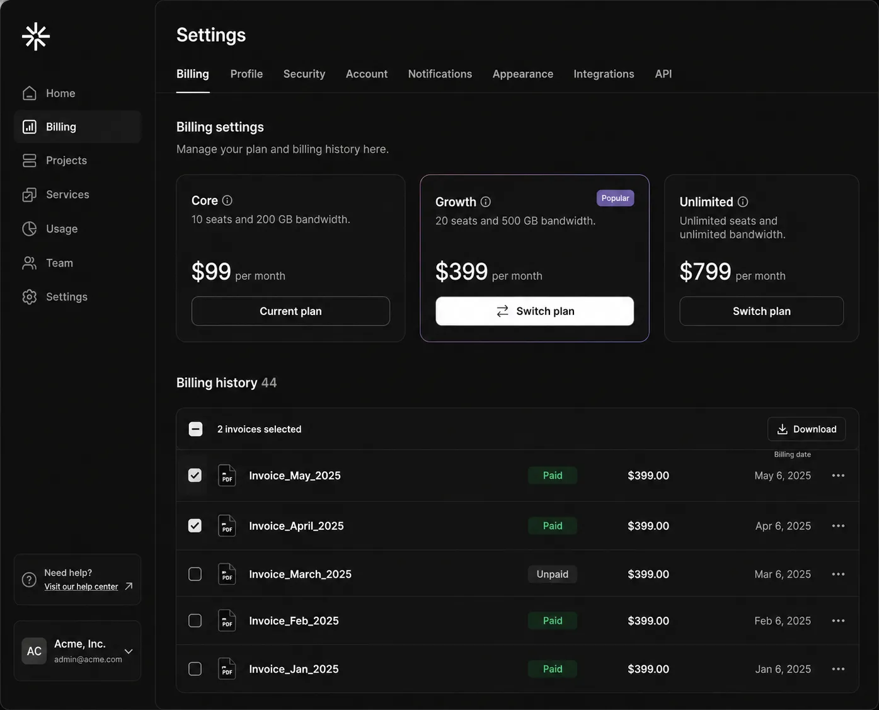Click the PDF icon for Invoice_Jan_2025
Screen dimensions: 879x710
pos(227,669)
